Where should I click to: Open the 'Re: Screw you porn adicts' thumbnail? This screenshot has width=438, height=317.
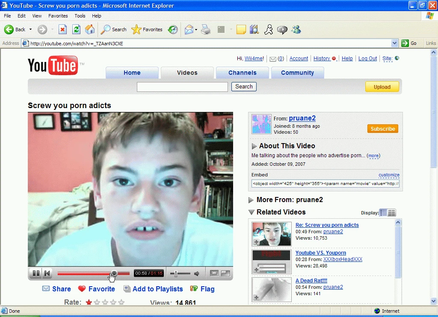[x=272, y=234]
